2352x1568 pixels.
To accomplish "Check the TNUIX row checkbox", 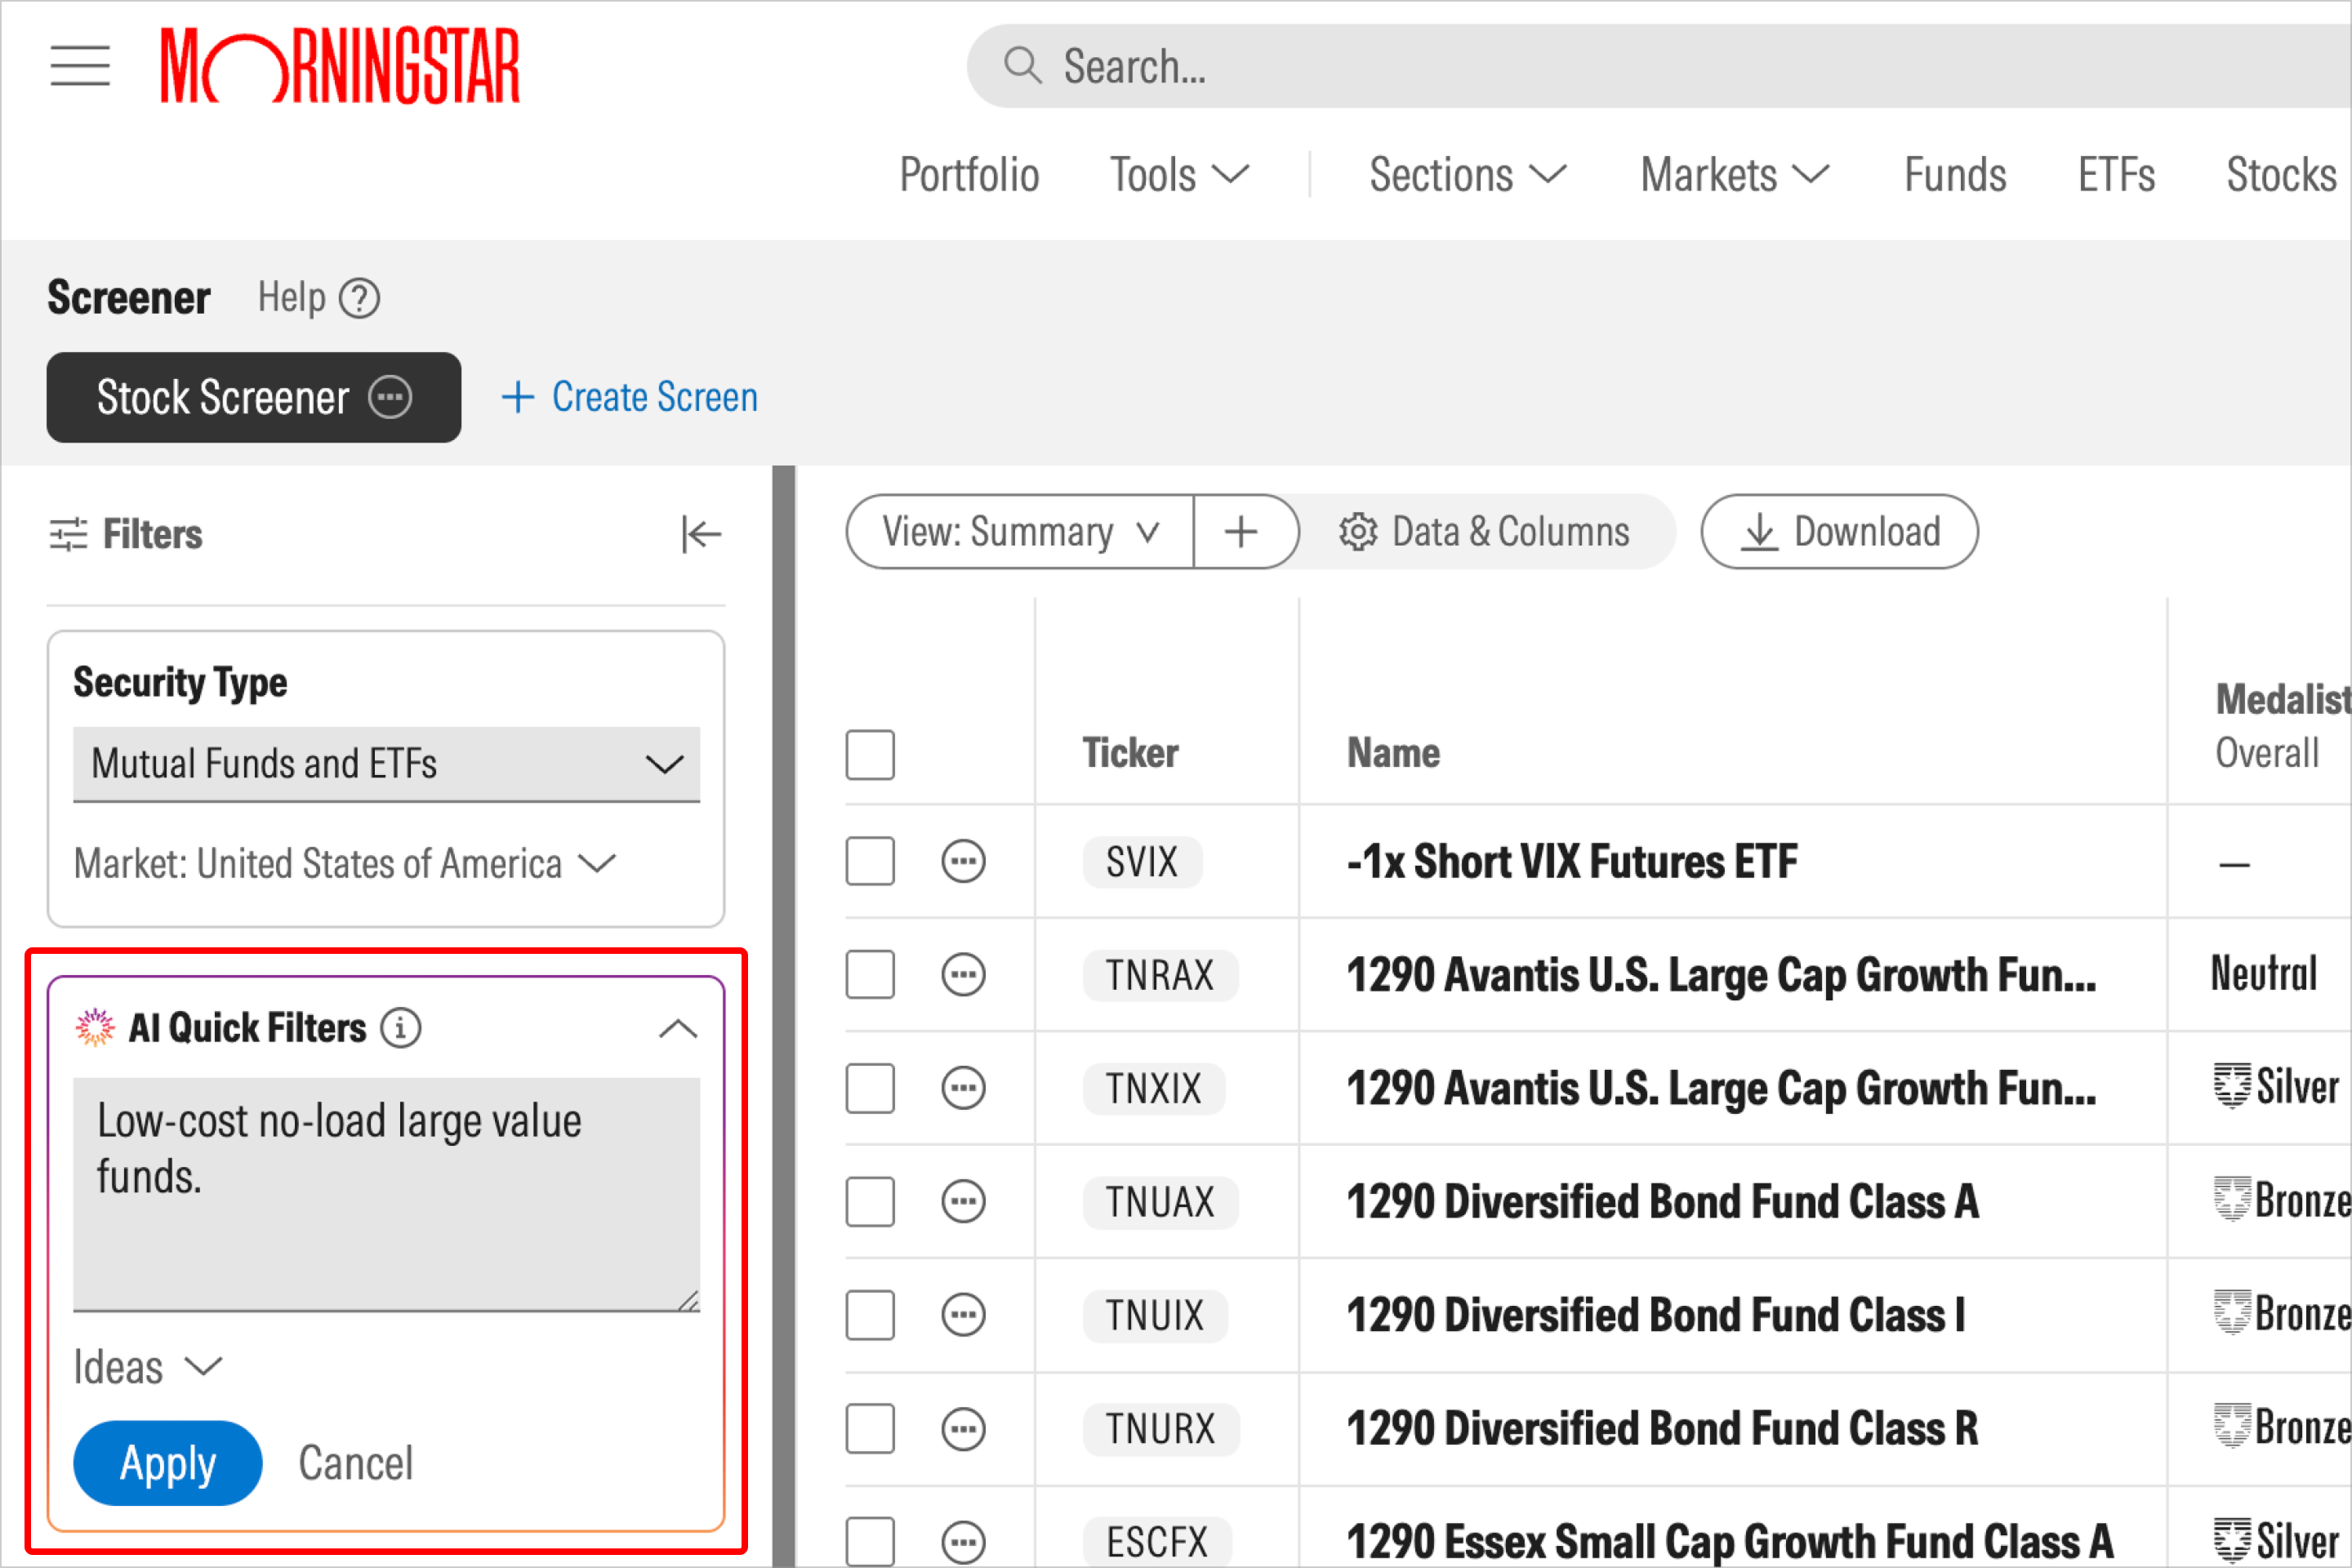I will click(870, 1315).
